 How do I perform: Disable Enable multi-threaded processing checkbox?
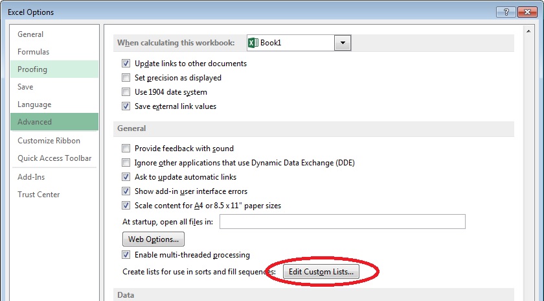click(x=126, y=255)
